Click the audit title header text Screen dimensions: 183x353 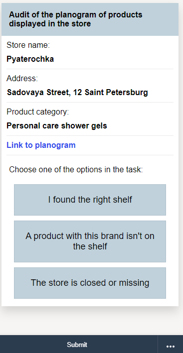(76, 19)
